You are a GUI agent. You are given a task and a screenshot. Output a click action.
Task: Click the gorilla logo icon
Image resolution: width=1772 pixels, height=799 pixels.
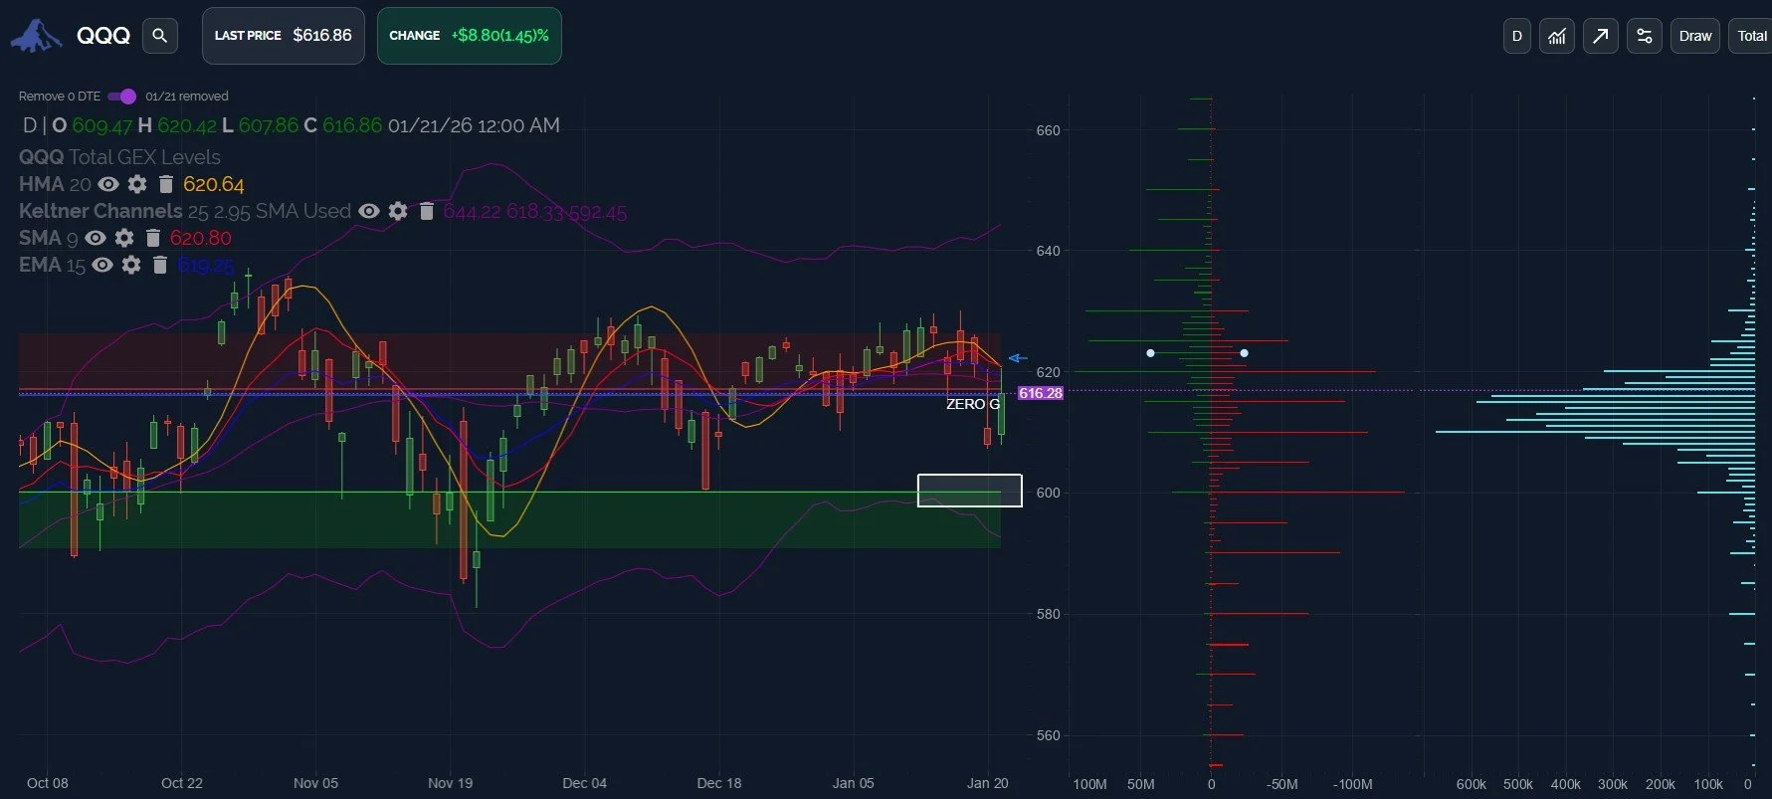pos(36,36)
